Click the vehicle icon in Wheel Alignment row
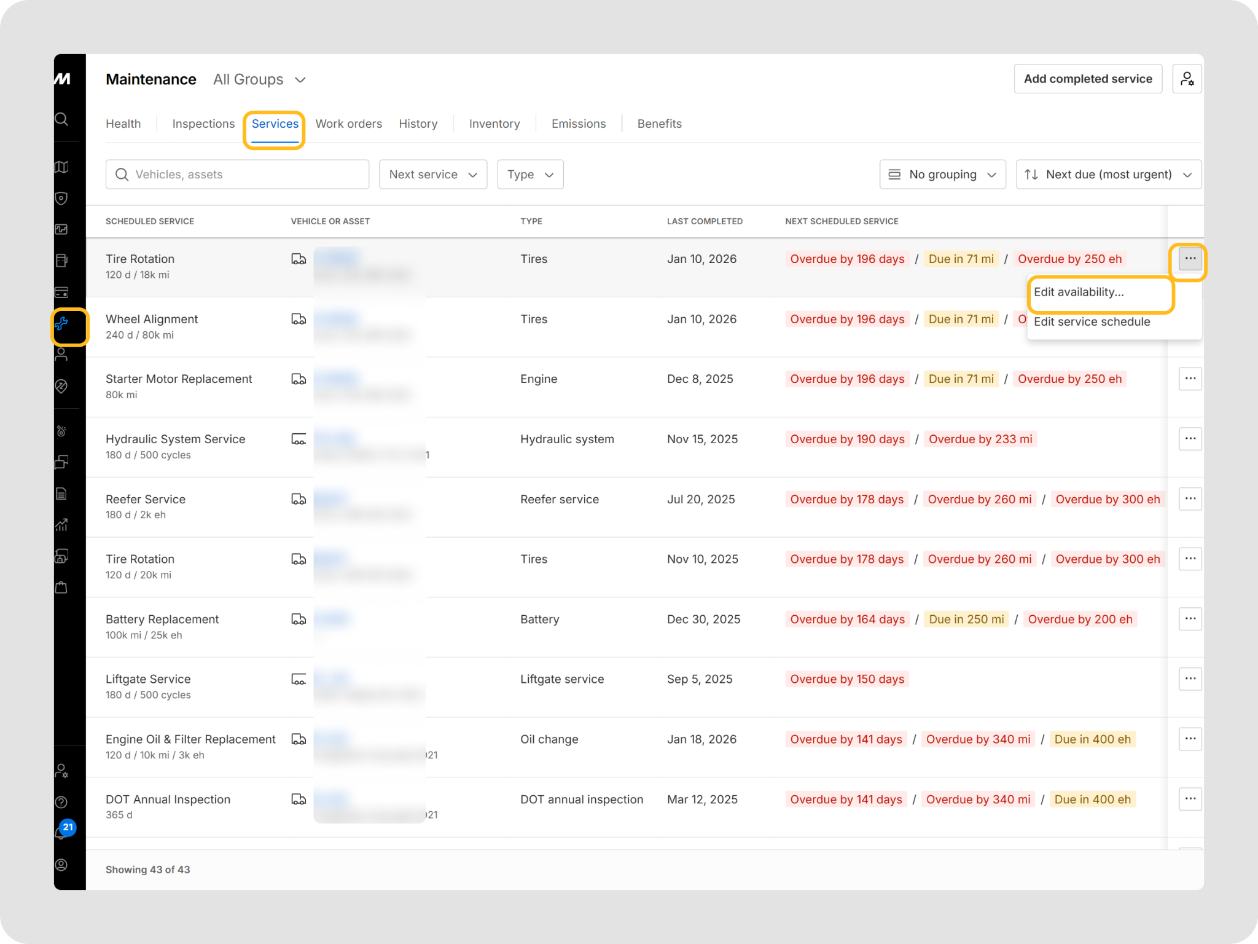The image size is (1258, 944). pos(299,319)
